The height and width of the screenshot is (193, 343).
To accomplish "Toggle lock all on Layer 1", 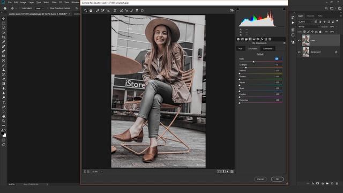I will [x=320, y=32].
